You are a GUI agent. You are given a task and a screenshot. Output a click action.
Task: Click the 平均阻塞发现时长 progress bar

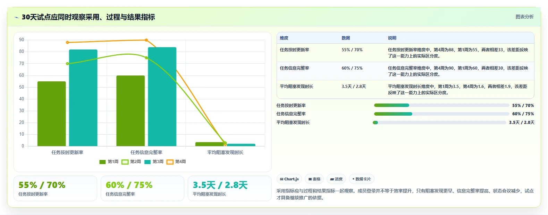(x=439, y=123)
